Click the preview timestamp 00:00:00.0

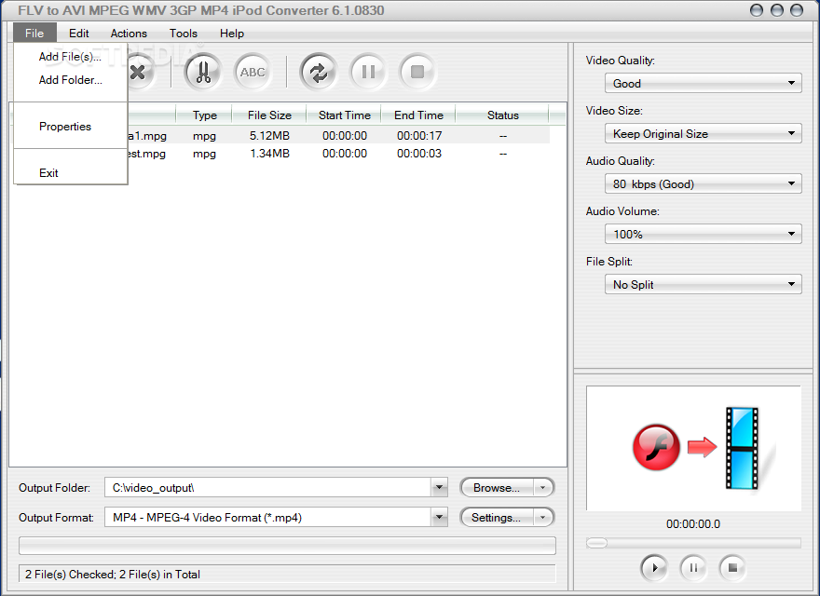[693, 524]
